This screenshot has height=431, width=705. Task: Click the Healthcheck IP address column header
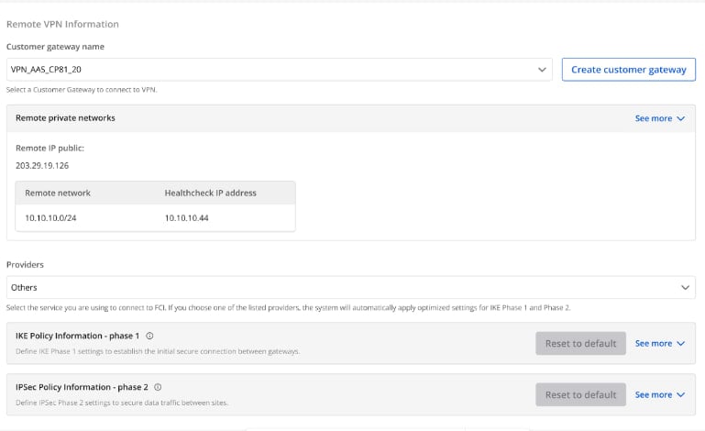tap(210, 193)
